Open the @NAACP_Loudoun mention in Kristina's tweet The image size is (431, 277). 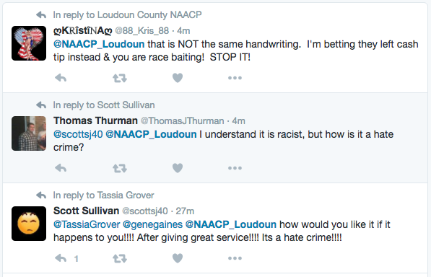coord(99,44)
